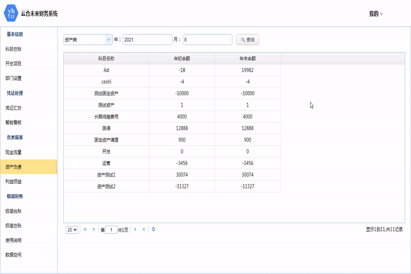Open 凭证汇总 from the sidebar
This screenshot has height=274, width=411.
click(14, 107)
